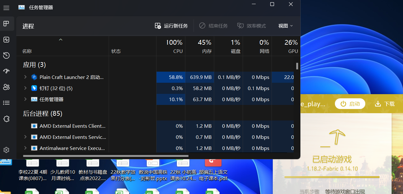
Task: Enable 效率模式 for the selected process
Action: click(x=251, y=26)
